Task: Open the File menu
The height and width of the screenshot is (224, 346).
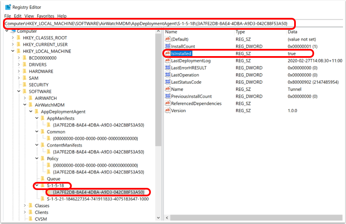Action: click(8, 16)
